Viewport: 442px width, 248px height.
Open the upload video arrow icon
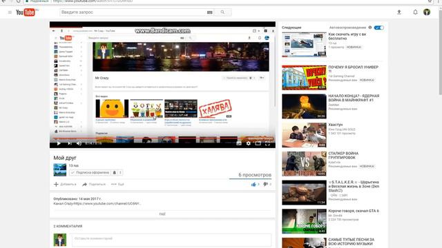399,12
